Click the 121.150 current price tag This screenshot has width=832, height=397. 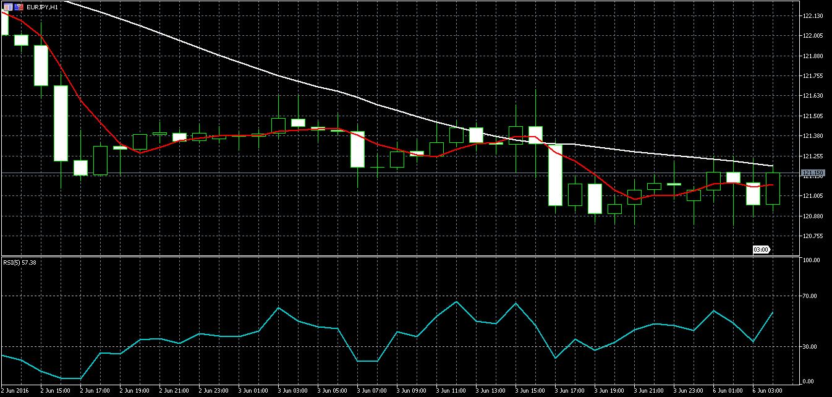coord(812,173)
